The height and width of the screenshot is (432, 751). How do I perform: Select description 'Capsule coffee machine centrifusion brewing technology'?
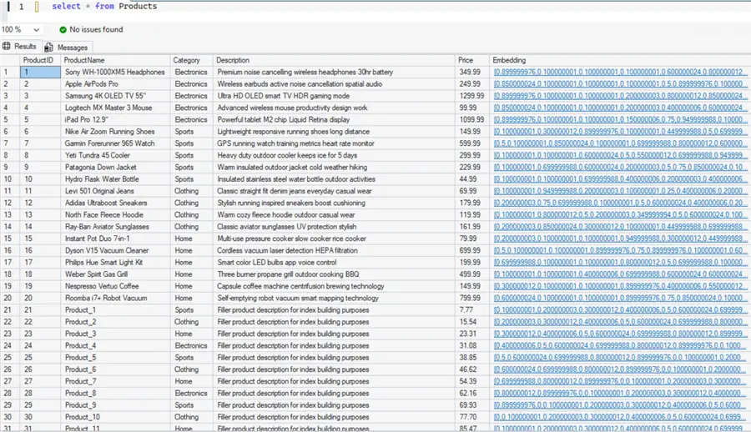point(335,286)
